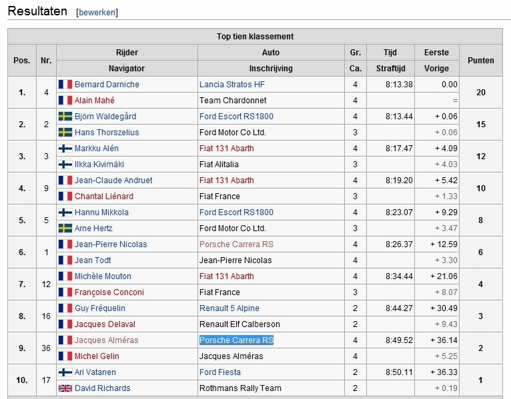Open Fiat 131 Abarth link in Alén row
The height and width of the screenshot is (399, 511).
(x=227, y=148)
